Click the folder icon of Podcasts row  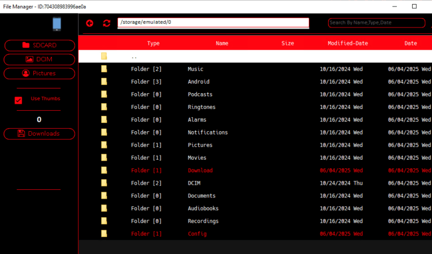click(x=104, y=94)
